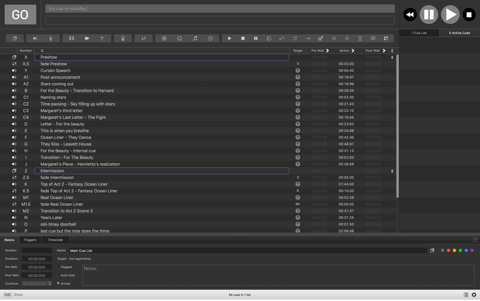The height and width of the screenshot is (301, 480).
Task: Add a new Audio cue from toolbar
Action: 35,39
